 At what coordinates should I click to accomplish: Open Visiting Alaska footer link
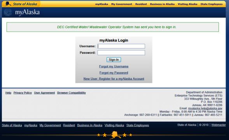114,125
